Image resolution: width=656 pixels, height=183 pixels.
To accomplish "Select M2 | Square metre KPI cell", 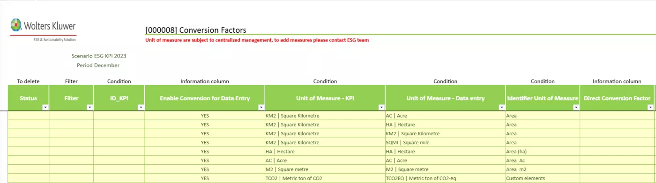I will [x=325, y=169].
